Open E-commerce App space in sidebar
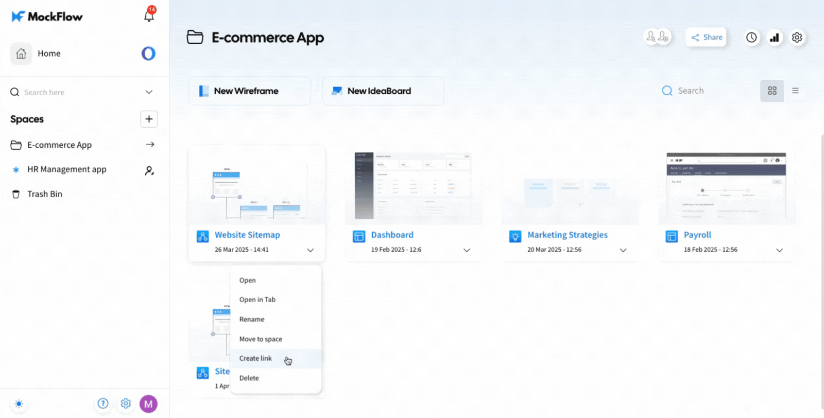 [x=59, y=145]
